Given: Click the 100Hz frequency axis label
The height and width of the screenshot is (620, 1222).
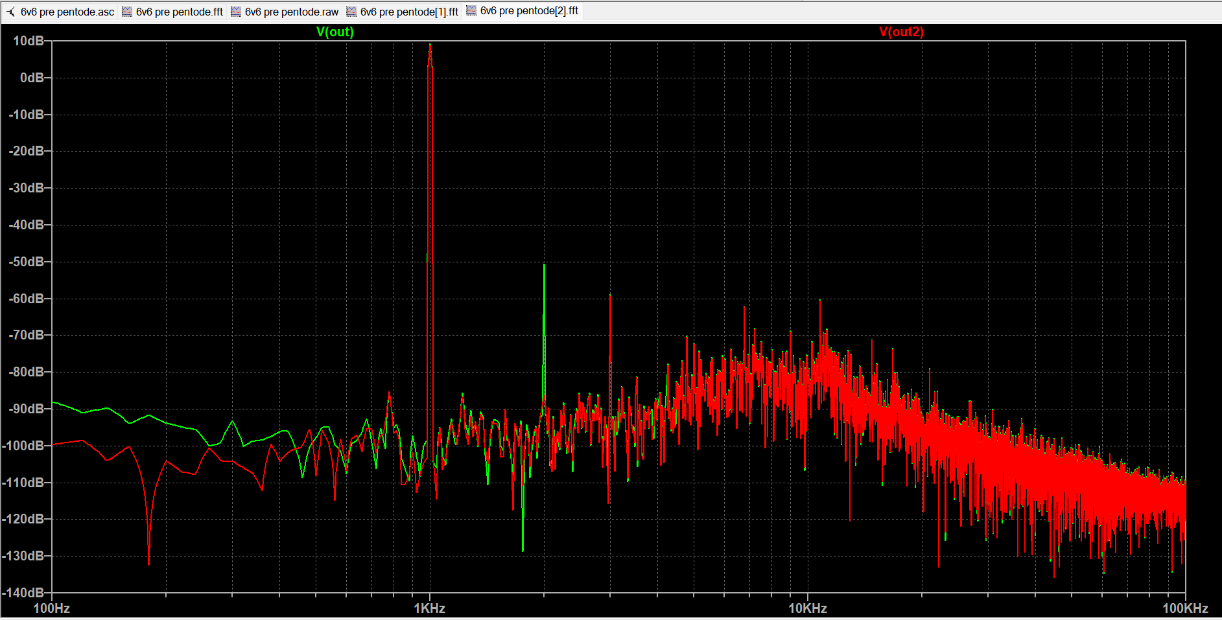Looking at the screenshot, I should click(x=51, y=608).
